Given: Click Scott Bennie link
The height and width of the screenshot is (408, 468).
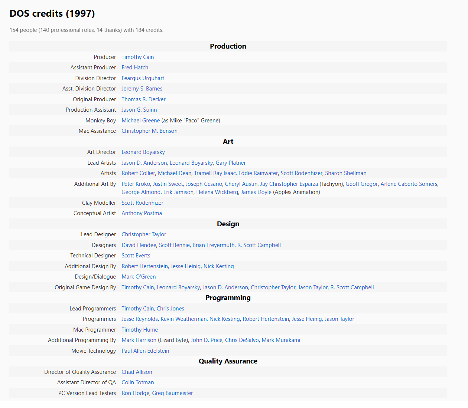Looking at the screenshot, I should (x=174, y=245).
